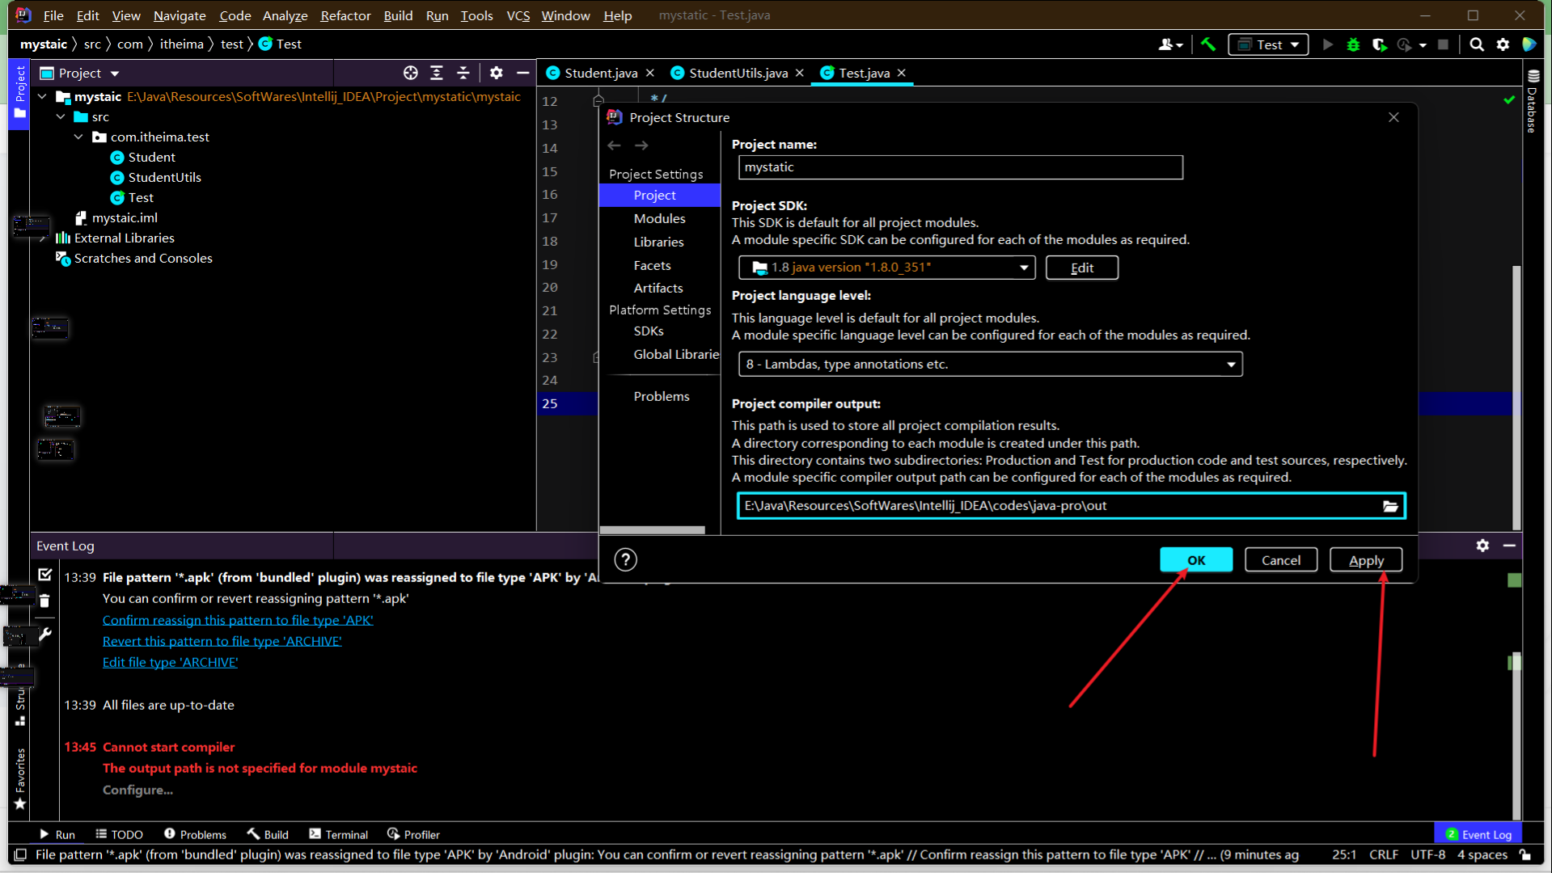Clear Event Log with trash icon
The image size is (1552, 873).
coord(45,601)
